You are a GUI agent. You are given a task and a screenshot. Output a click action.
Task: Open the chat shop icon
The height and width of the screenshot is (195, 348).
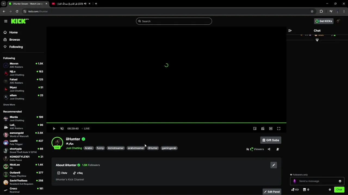[304, 190]
